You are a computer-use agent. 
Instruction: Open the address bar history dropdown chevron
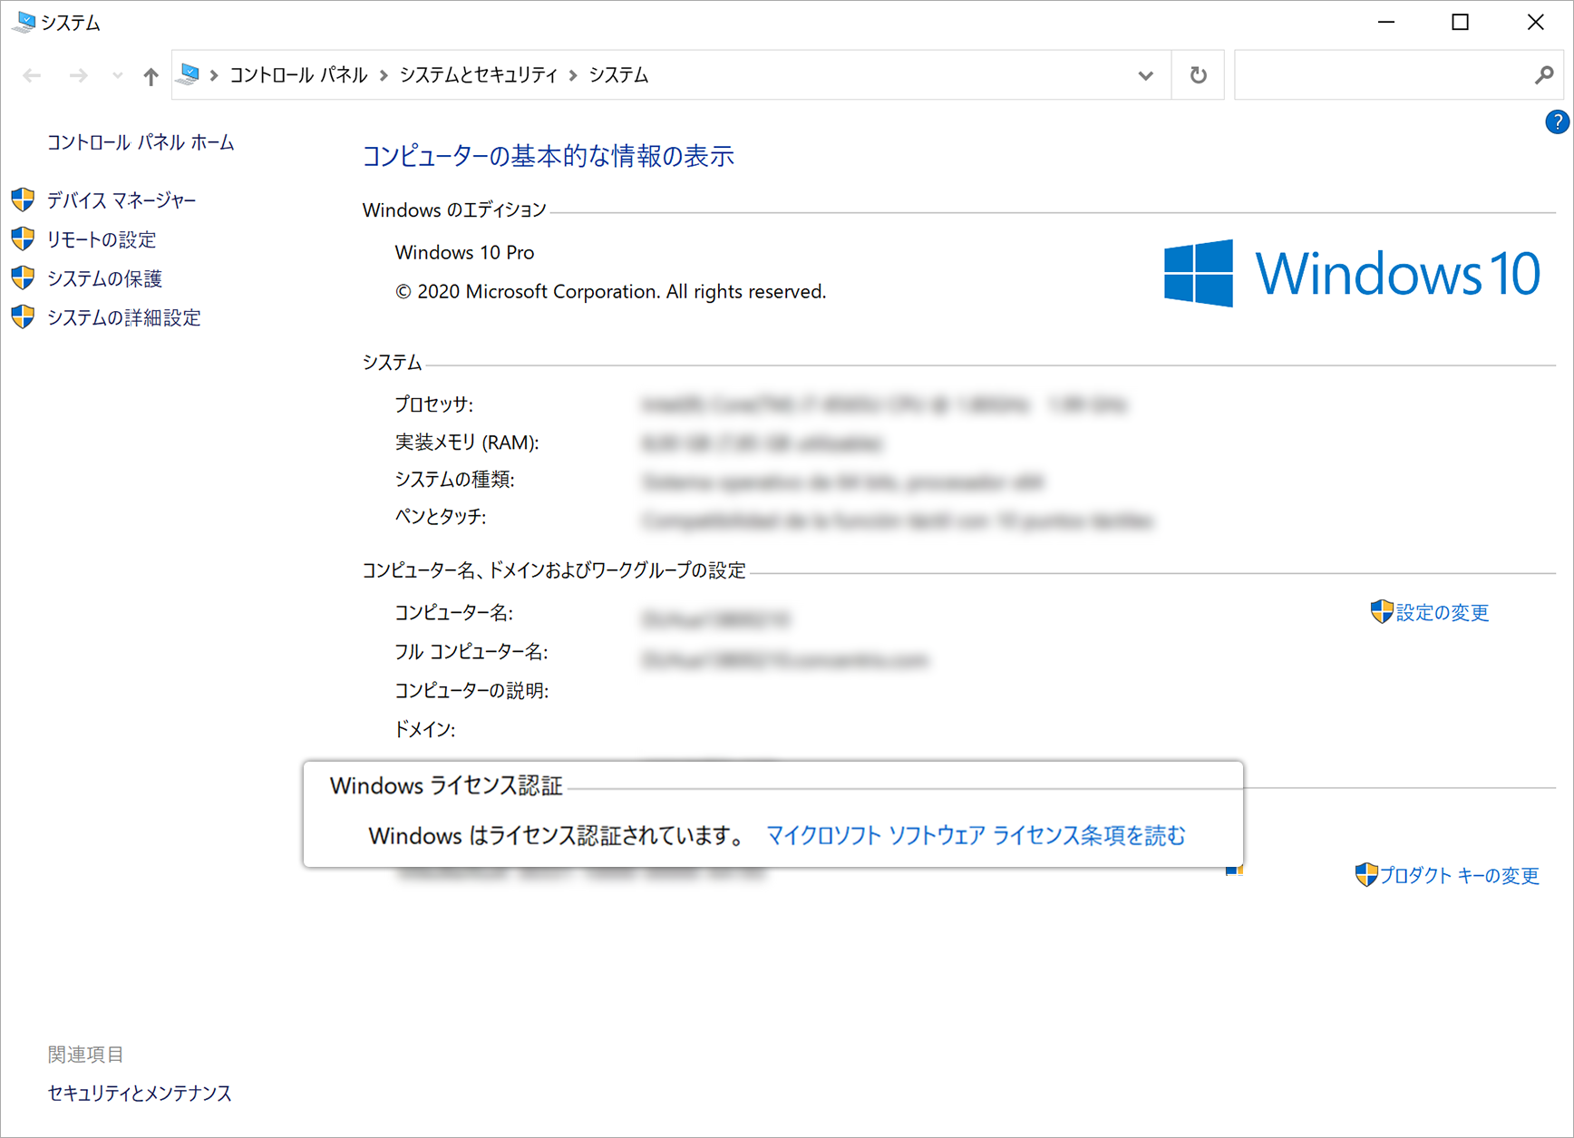point(1145,75)
